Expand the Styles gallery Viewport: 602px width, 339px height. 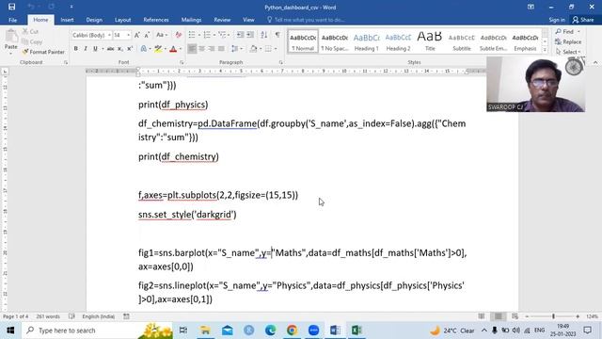click(x=545, y=50)
